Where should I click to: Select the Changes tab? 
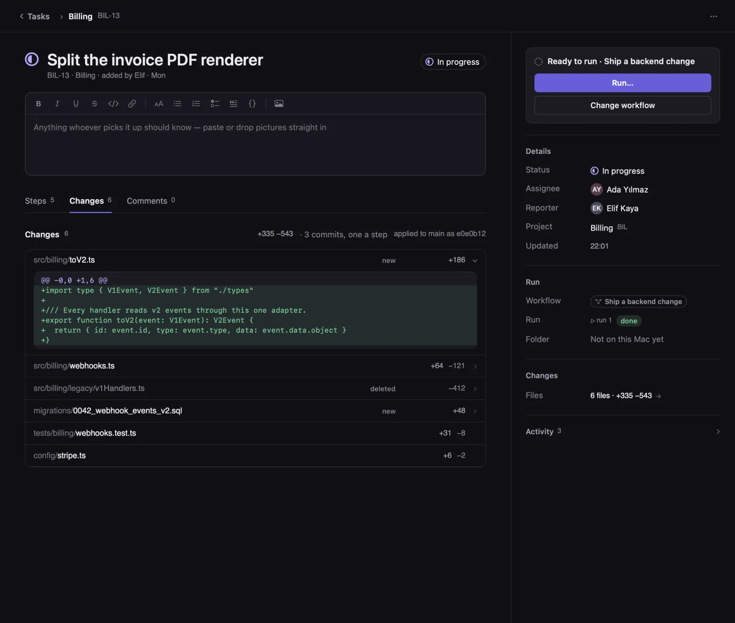pyautogui.click(x=90, y=201)
